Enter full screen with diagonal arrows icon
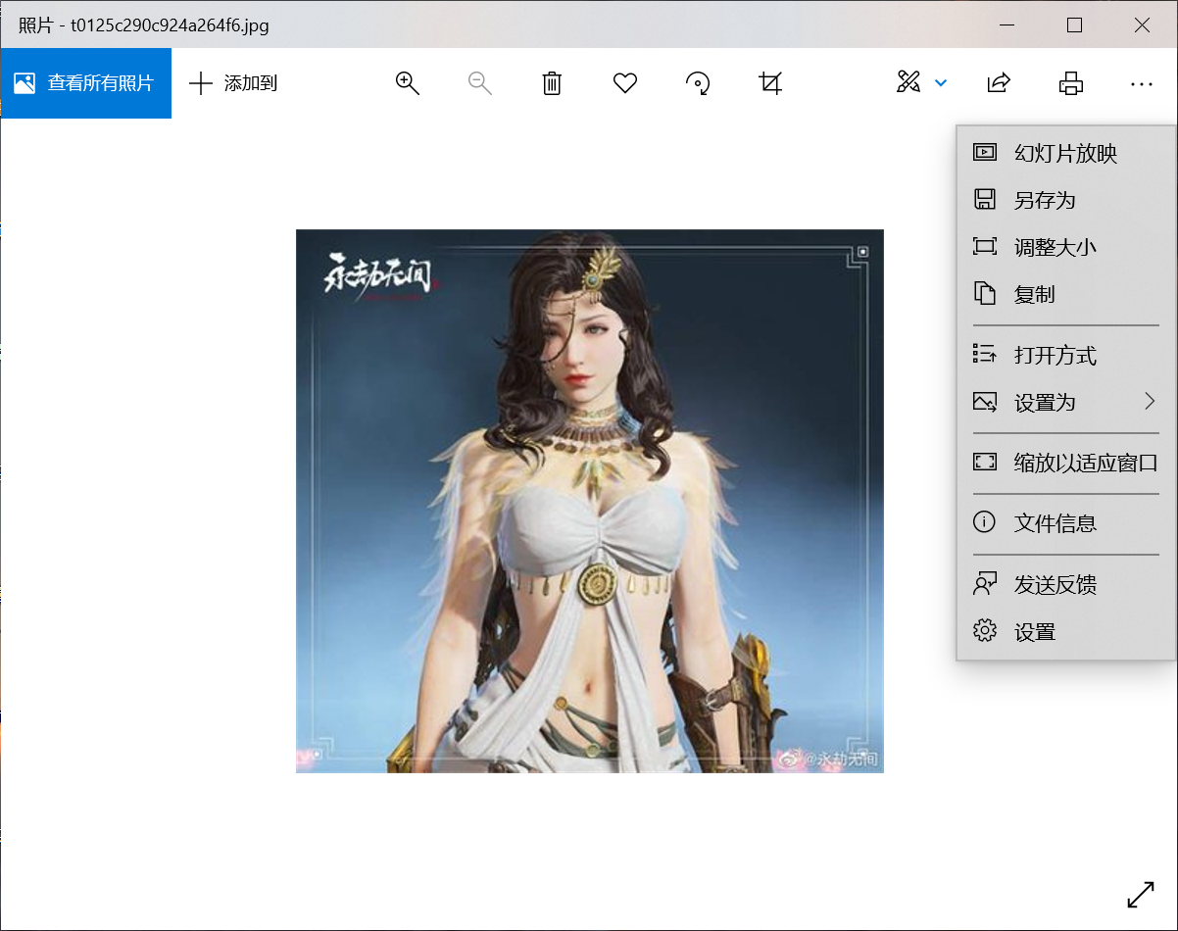This screenshot has width=1178, height=931. [1141, 894]
